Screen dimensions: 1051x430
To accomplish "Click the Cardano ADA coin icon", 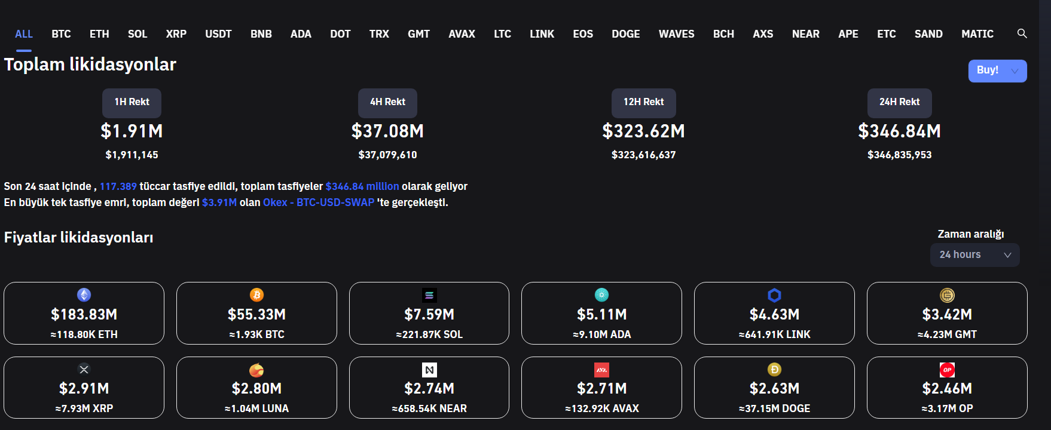I will (601, 295).
